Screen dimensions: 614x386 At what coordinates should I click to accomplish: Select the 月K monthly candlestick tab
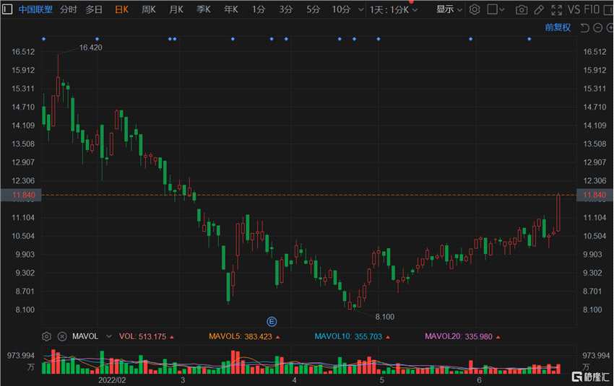(x=176, y=9)
